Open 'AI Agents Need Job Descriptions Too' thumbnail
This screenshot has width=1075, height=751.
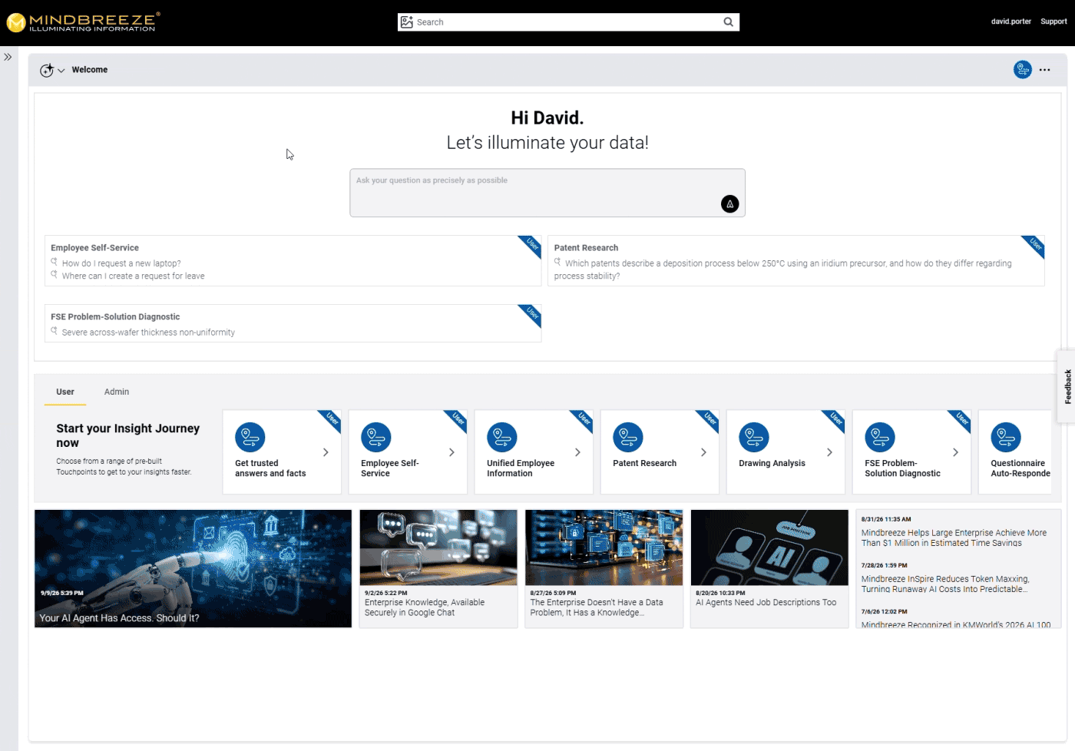click(769, 548)
